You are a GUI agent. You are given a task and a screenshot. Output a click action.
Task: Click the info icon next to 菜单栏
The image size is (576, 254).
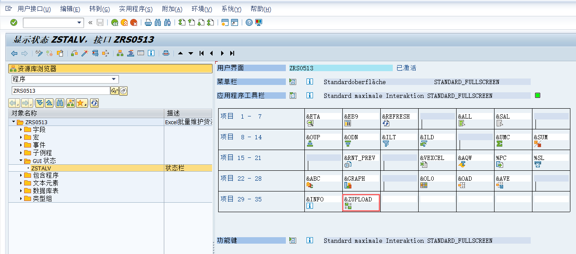pyautogui.click(x=310, y=82)
